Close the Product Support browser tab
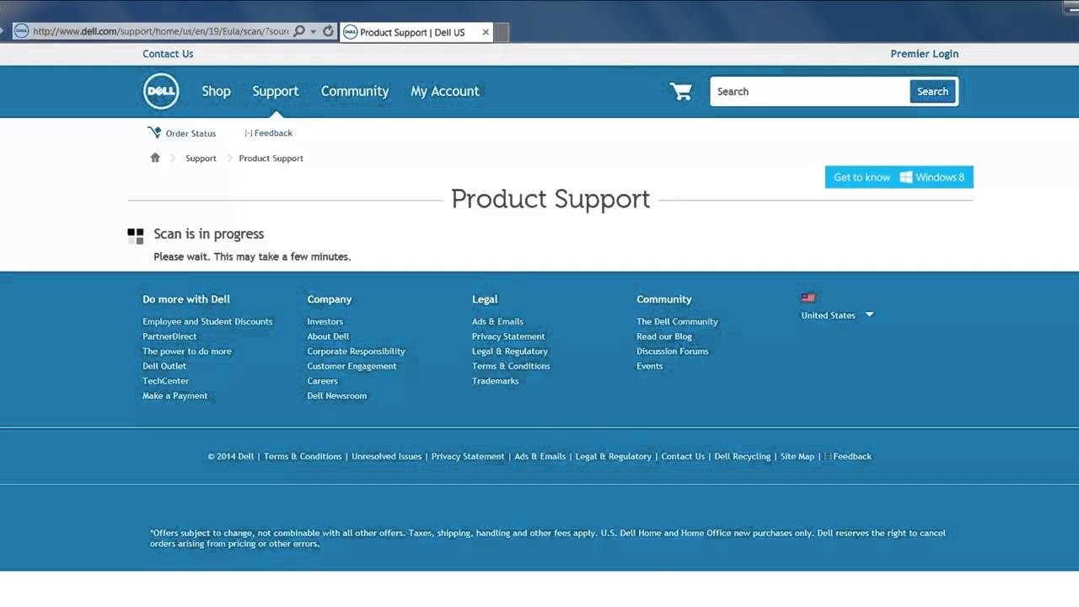The height and width of the screenshot is (607, 1079). click(x=486, y=32)
